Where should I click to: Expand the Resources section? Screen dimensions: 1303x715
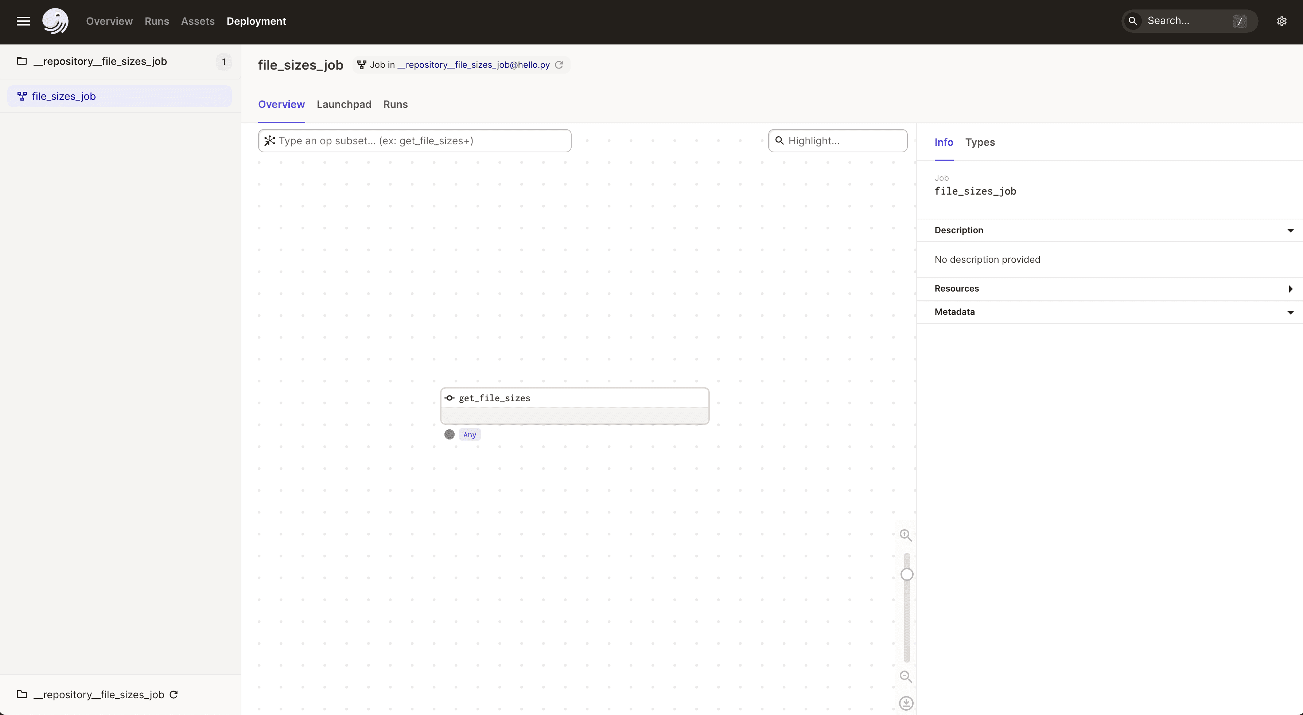pyautogui.click(x=1290, y=289)
